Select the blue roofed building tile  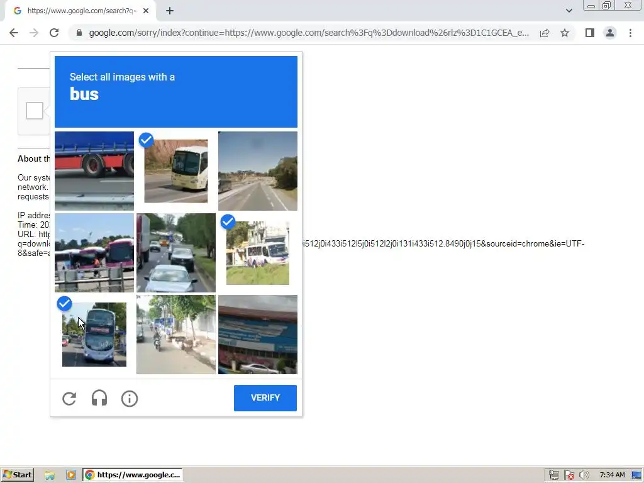(x=257, y=335)
